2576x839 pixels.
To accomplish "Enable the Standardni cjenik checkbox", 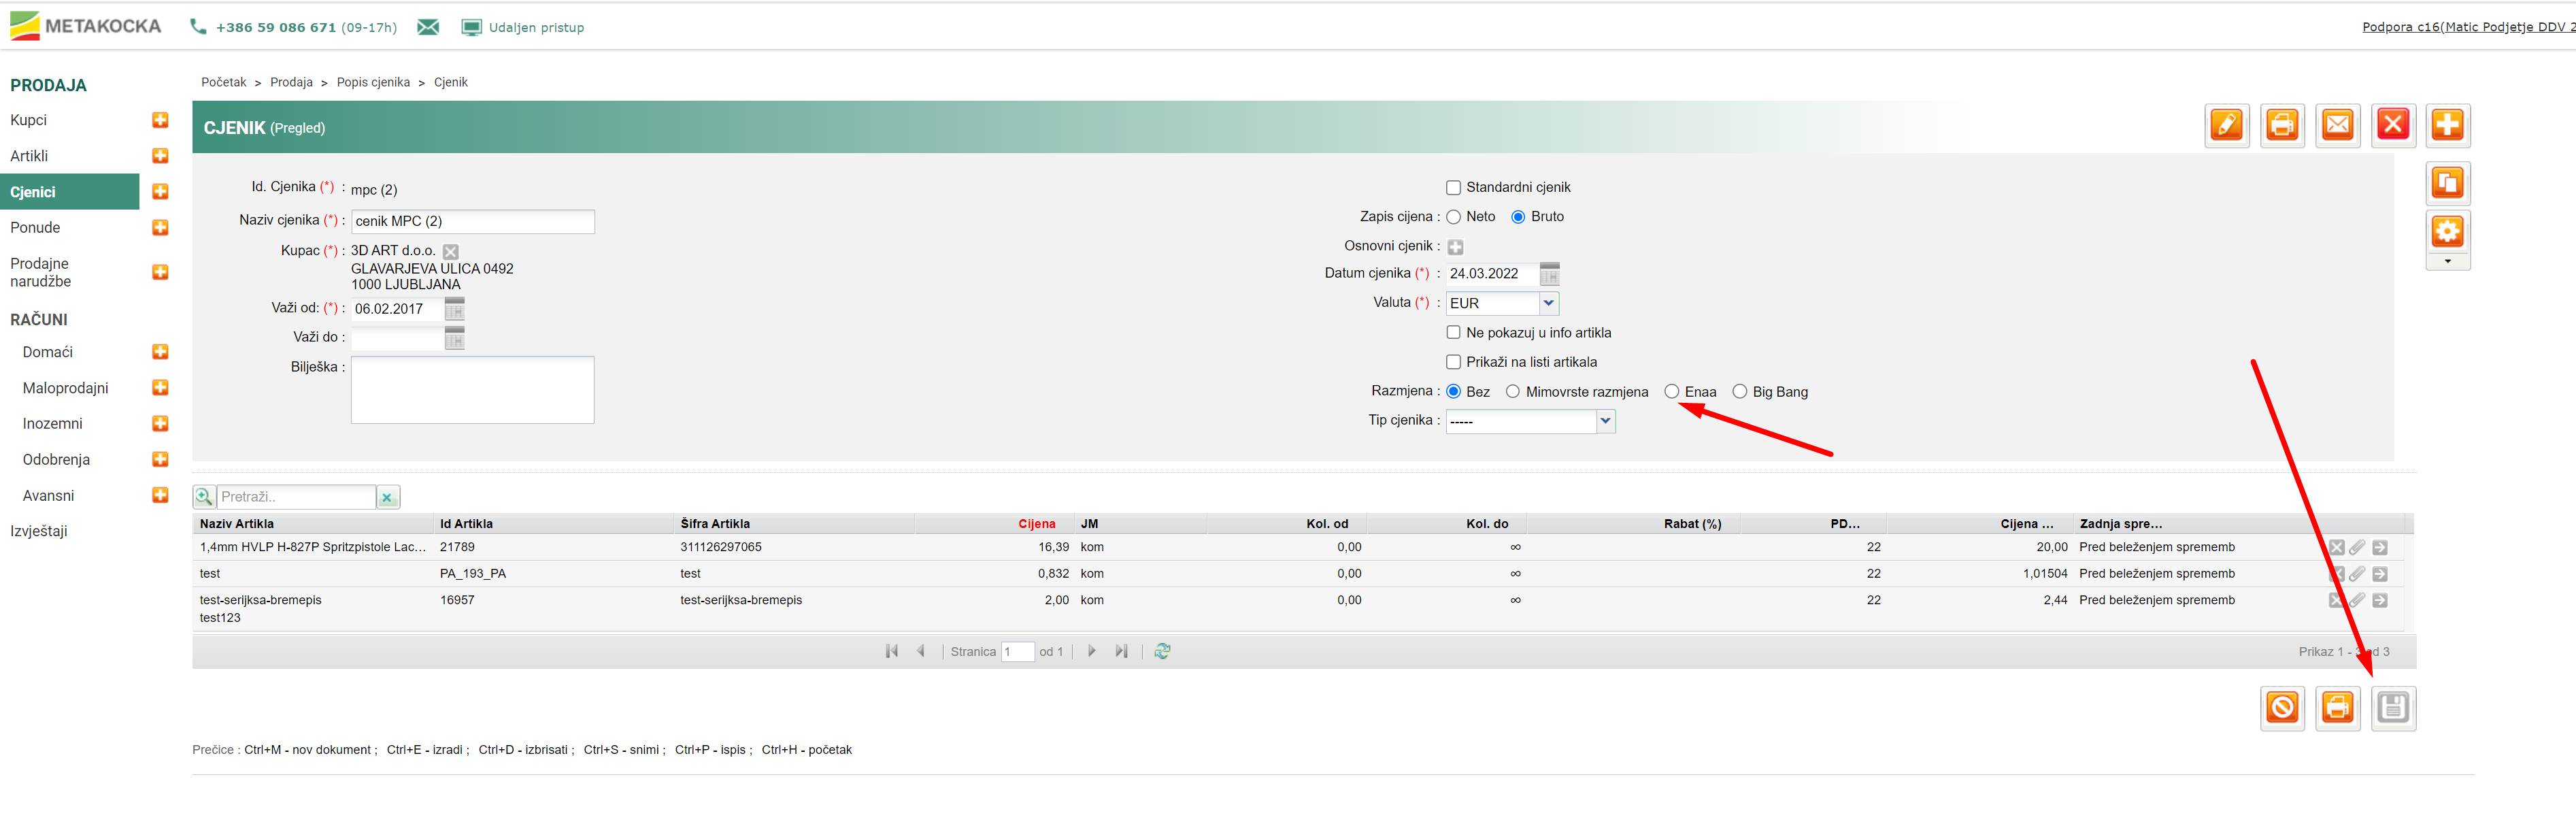I will pyautogui.click(x=1453, y=188).
